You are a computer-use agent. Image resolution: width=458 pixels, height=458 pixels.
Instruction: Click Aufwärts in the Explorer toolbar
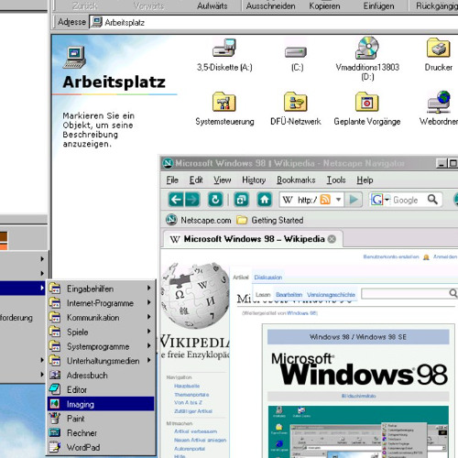click(x=212, y=6)
